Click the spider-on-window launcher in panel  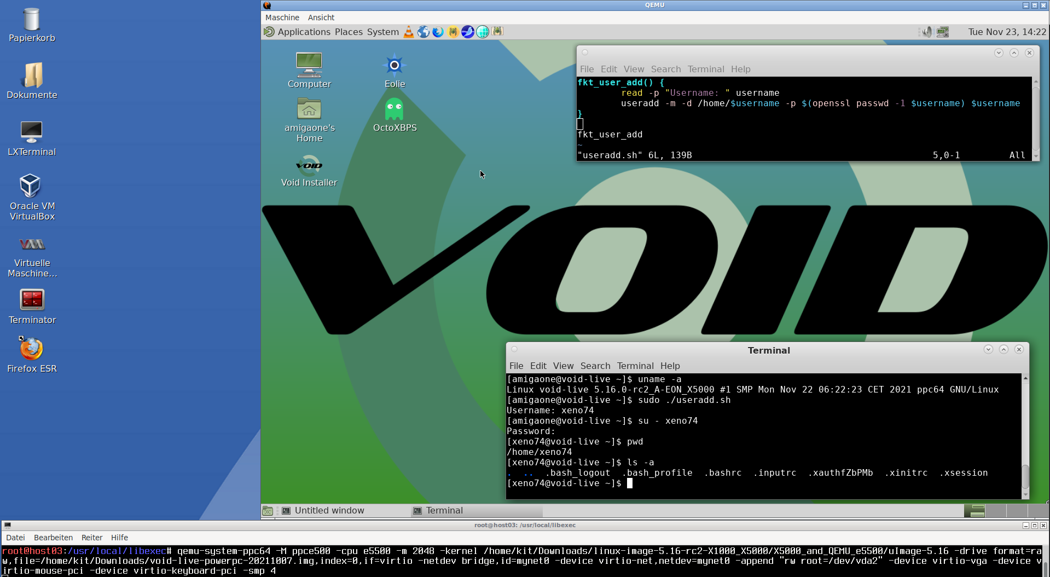pyautogui.click(x=497, y=31)
